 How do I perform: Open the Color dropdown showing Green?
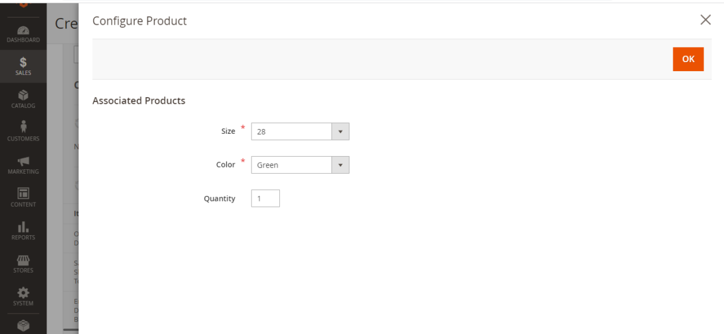[300, 165]
